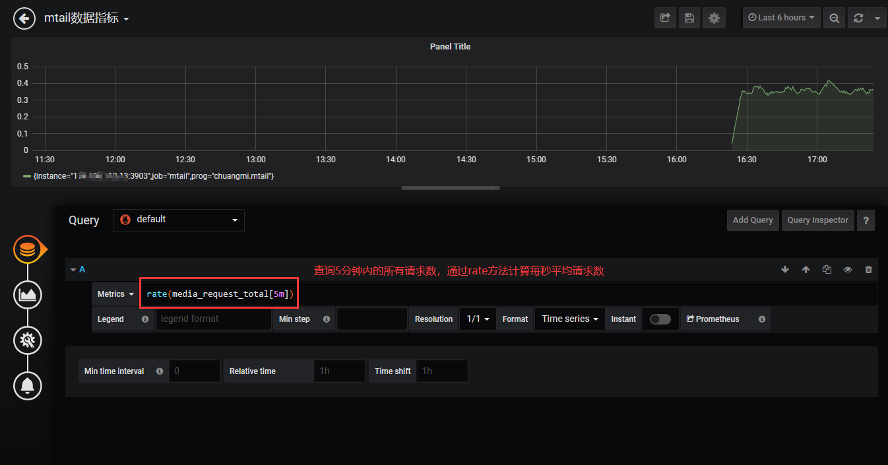
Task: Toggle query A visibility eye icon
Action: click(848, 269)
